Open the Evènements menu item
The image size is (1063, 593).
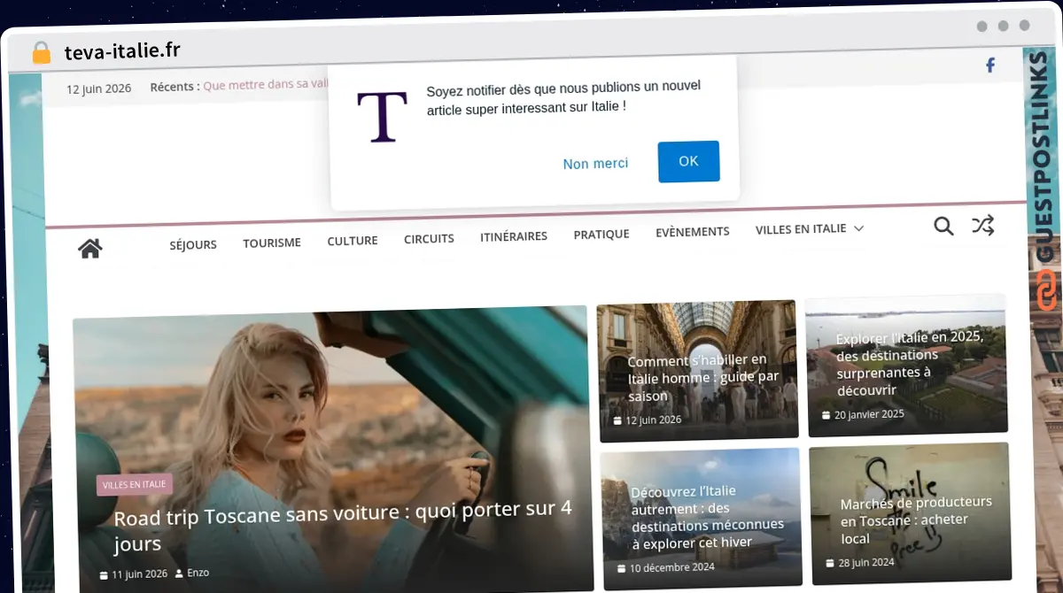[693, 232]
